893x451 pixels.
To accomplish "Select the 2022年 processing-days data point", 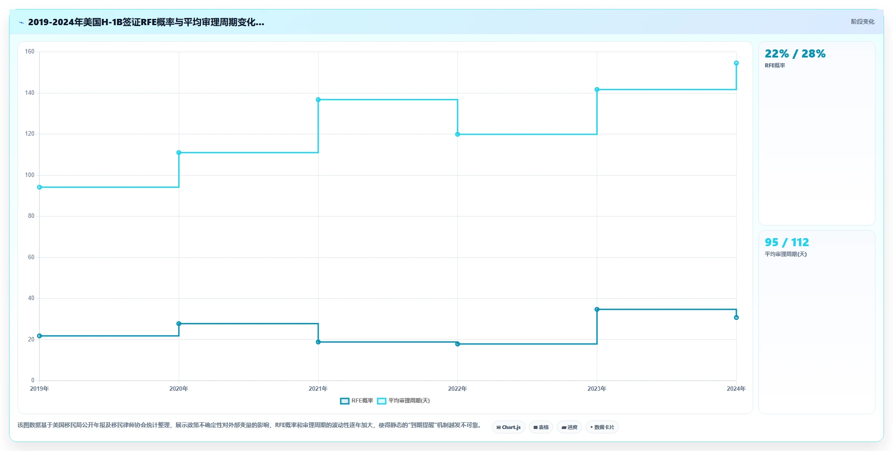I will (457, 134).
